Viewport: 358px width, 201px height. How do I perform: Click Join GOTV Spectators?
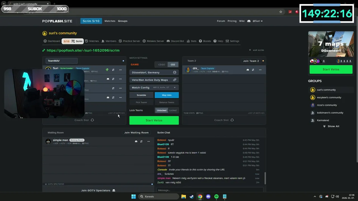[x=98, y=190]
